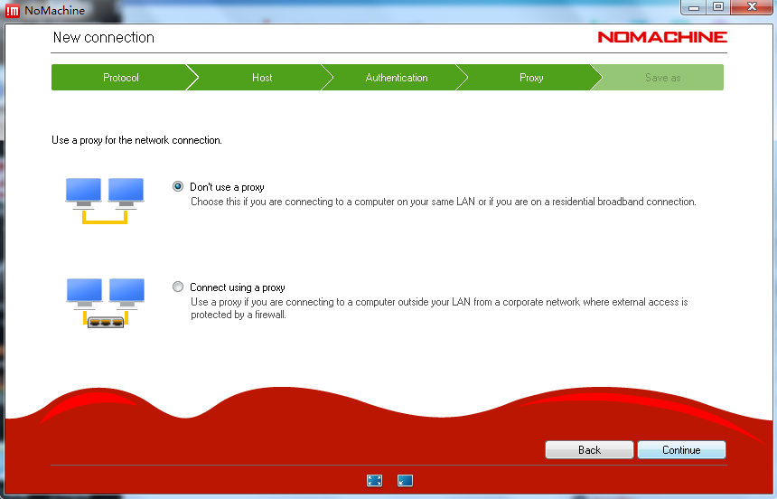Go to the Protocol step

pos(120,78)
